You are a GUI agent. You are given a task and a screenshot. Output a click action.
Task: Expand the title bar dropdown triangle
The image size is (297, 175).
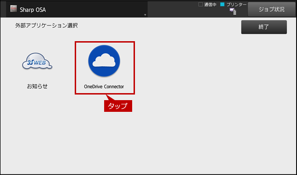tap(145, 15)
